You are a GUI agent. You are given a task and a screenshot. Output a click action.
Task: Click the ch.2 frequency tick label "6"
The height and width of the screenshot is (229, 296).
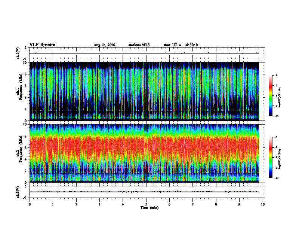point(26,148)
